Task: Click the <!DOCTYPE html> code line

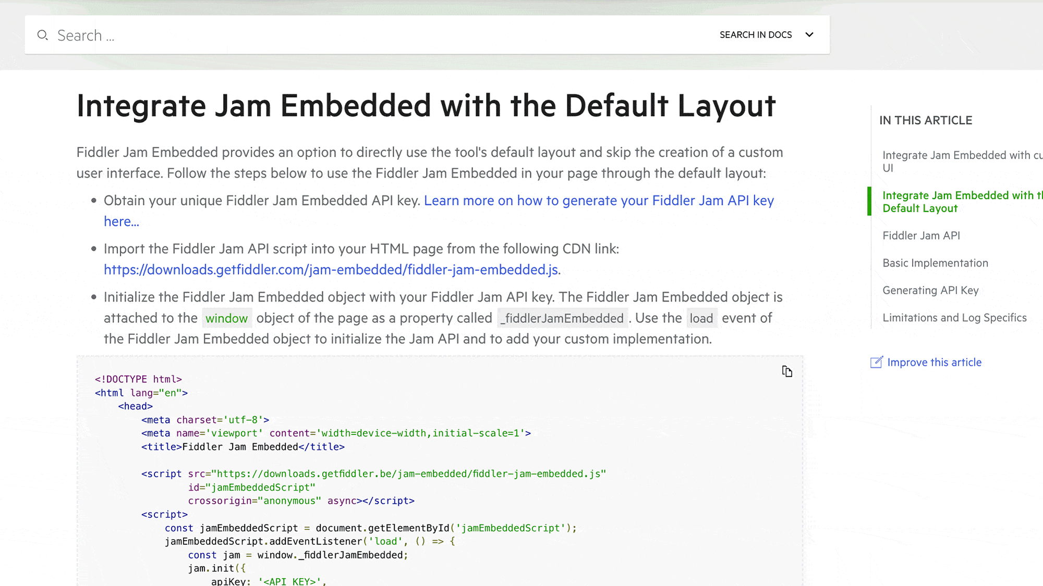Action: 138,379
